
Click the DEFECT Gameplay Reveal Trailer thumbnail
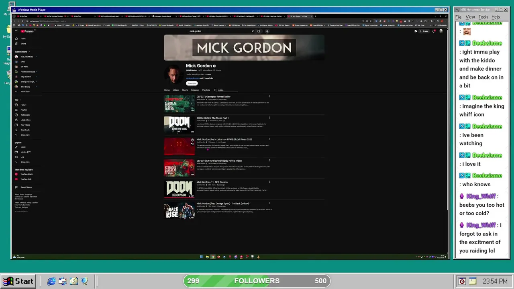[x=179, y=104]
